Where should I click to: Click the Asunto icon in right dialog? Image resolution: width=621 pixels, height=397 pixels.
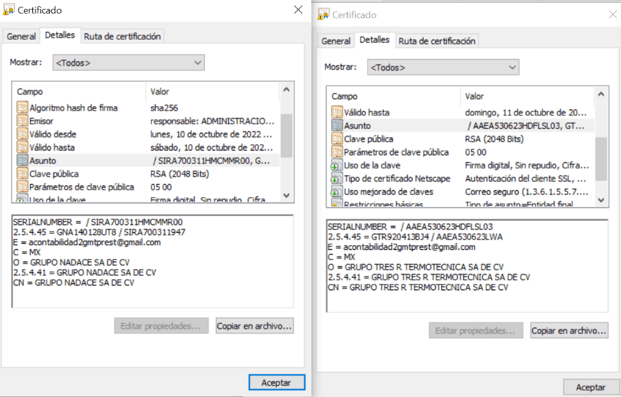tap(337, 126)
